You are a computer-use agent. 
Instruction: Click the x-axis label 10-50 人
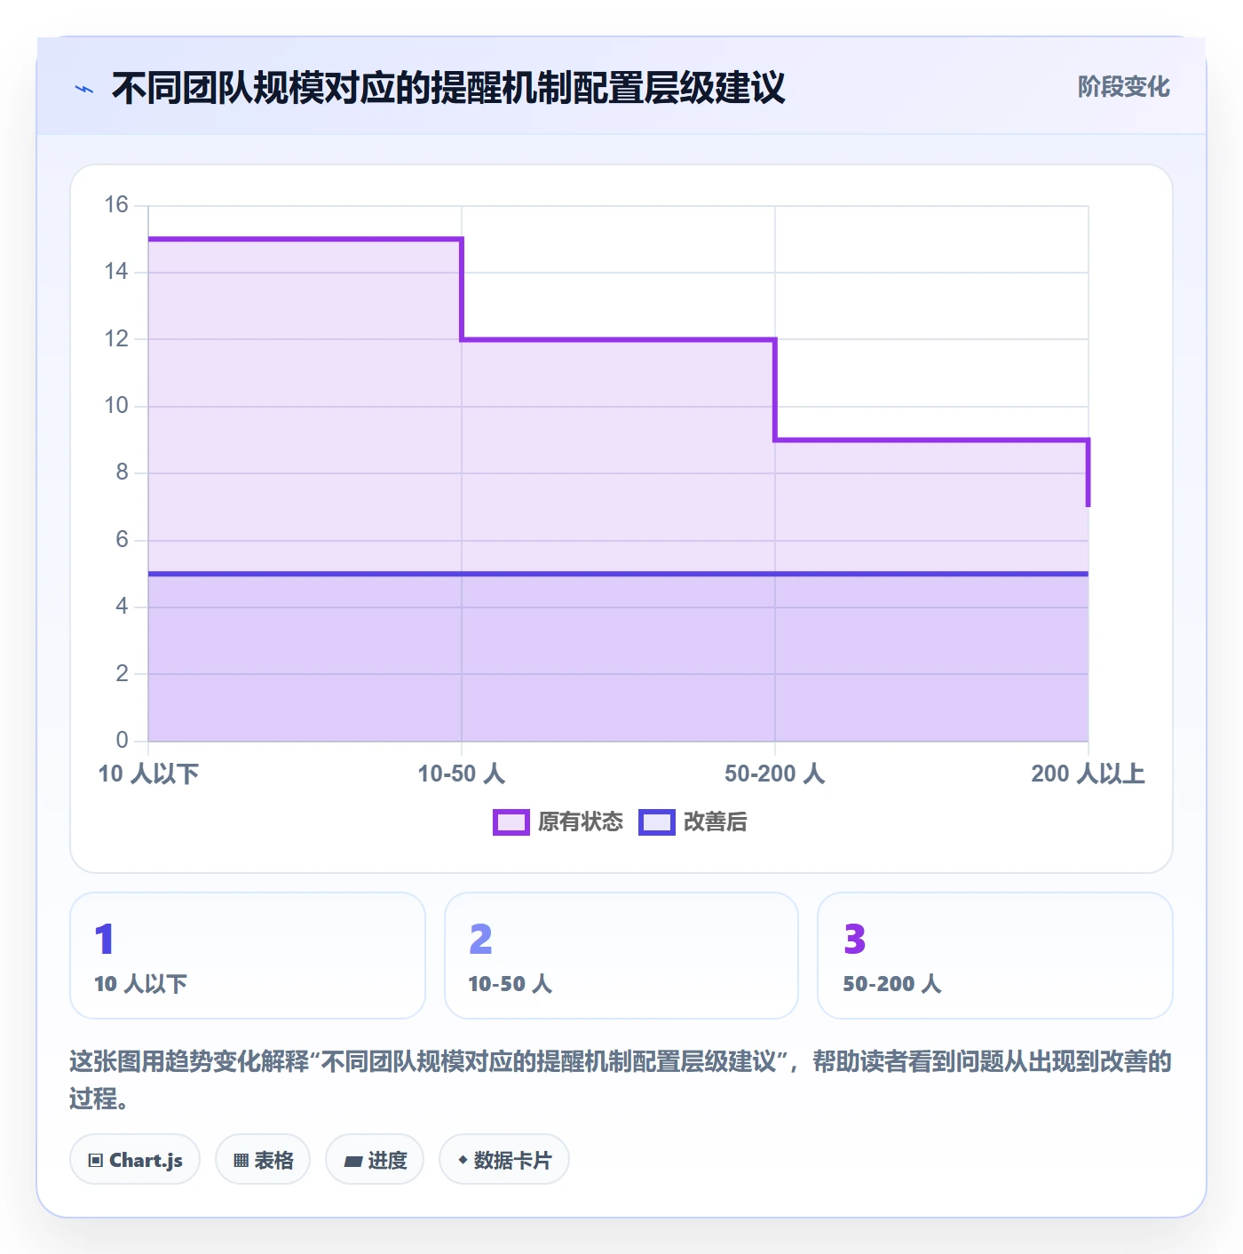(462, 774)
